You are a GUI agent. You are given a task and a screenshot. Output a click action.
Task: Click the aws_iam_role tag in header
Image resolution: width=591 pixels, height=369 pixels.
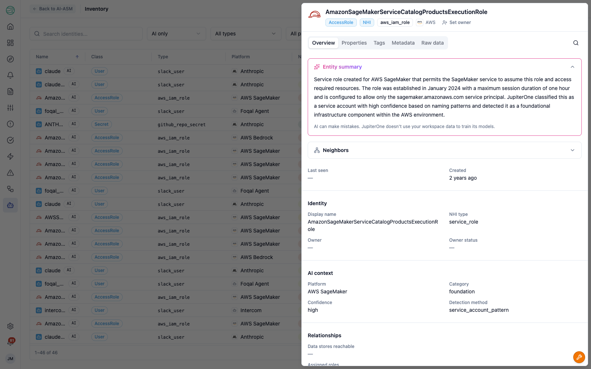coord(395,23)
